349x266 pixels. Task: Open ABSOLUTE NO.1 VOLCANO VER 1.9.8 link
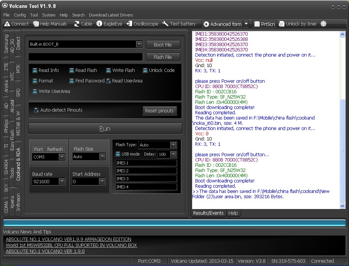point(45,251)
